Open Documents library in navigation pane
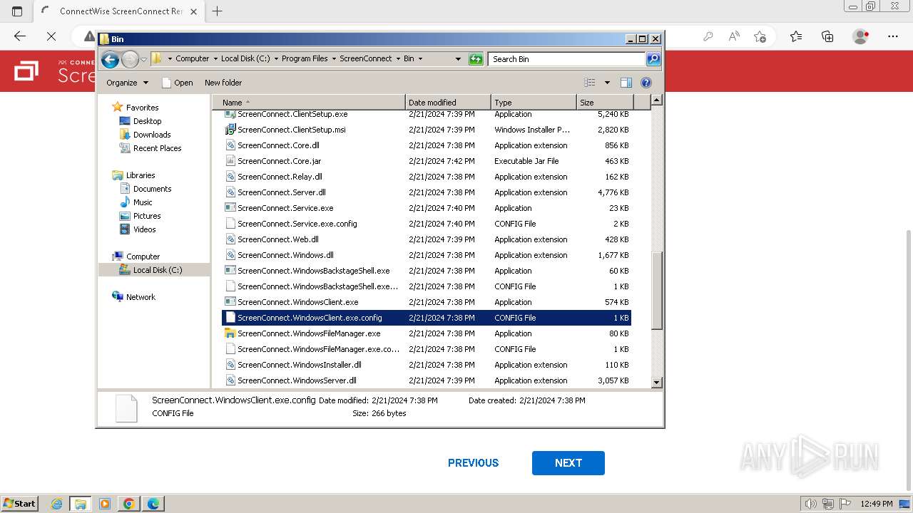This screenshot has width=913, height=513. click(152, 189)
